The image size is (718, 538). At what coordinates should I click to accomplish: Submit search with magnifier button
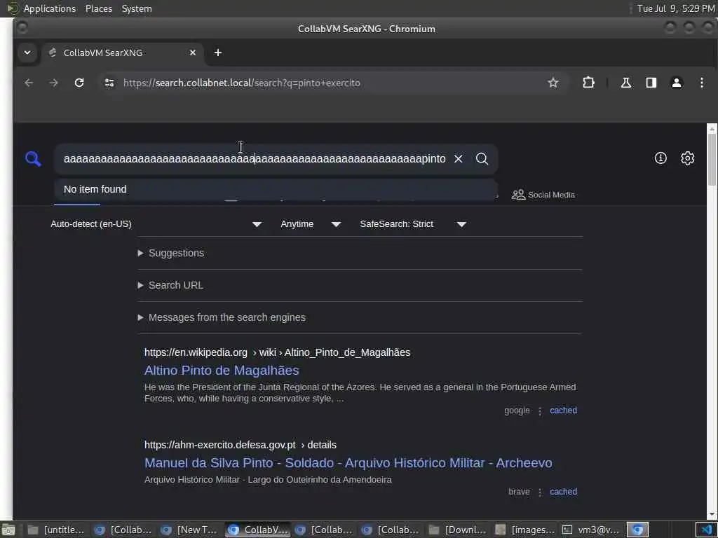point(482,159)
